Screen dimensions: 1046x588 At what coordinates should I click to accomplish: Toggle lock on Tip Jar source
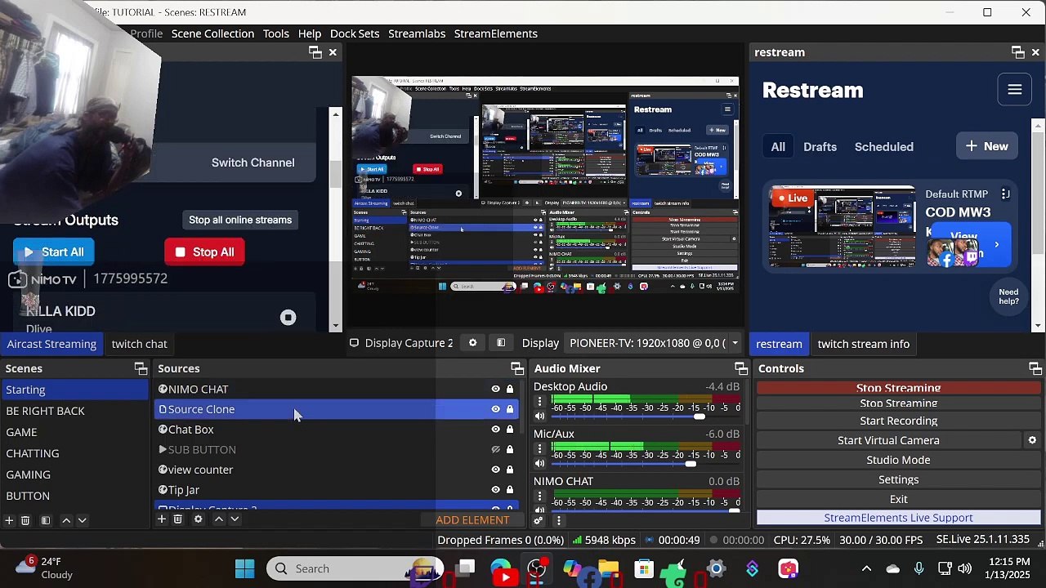pyautogui.click(x=510, y=490)
